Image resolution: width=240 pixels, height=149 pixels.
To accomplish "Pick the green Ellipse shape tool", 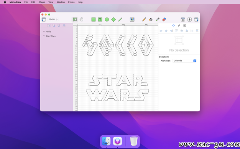I will [107, 19].
